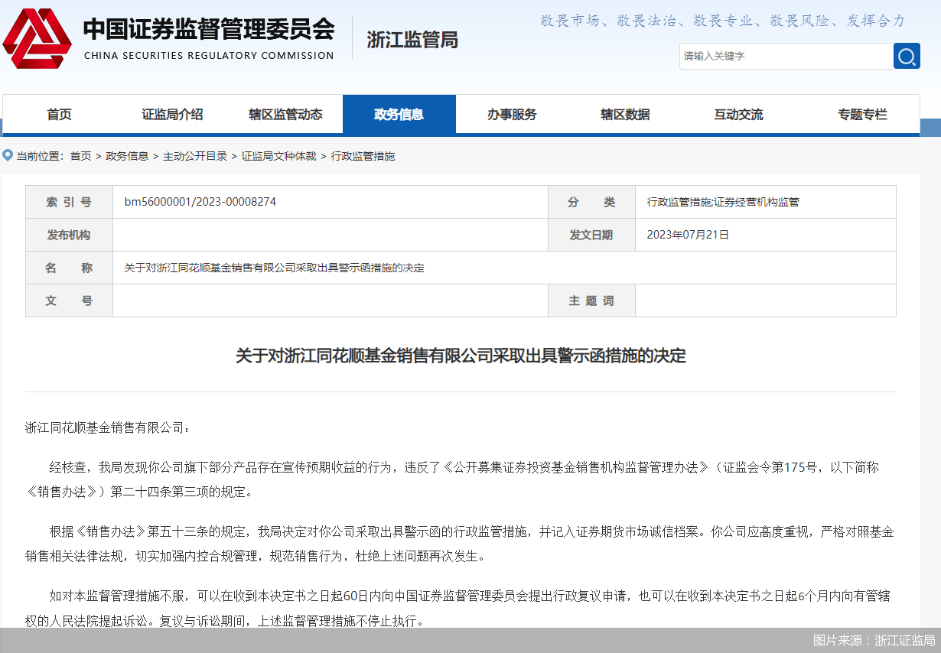Click the blue magnifier search icon
Viewport: 941px width, 653px height.
coord(907,56)
